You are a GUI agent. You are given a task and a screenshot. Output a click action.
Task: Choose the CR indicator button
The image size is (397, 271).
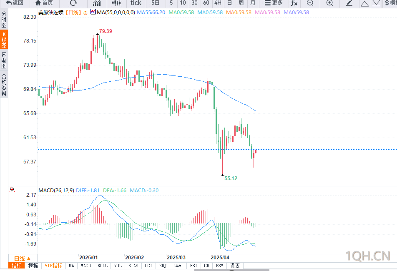coord(207,266)
